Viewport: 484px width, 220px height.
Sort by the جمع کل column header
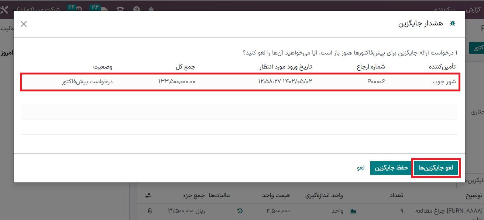(x=185, y=67)
